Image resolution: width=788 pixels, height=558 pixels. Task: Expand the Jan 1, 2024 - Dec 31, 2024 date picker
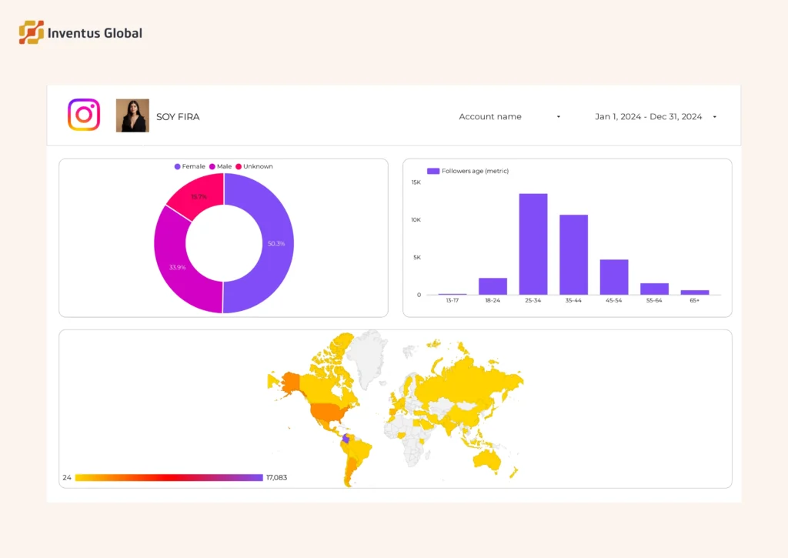(x=649, y=116)
